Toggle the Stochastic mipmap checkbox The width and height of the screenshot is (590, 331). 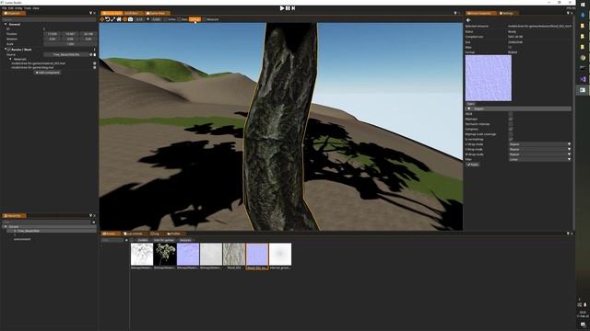(511, 124)
